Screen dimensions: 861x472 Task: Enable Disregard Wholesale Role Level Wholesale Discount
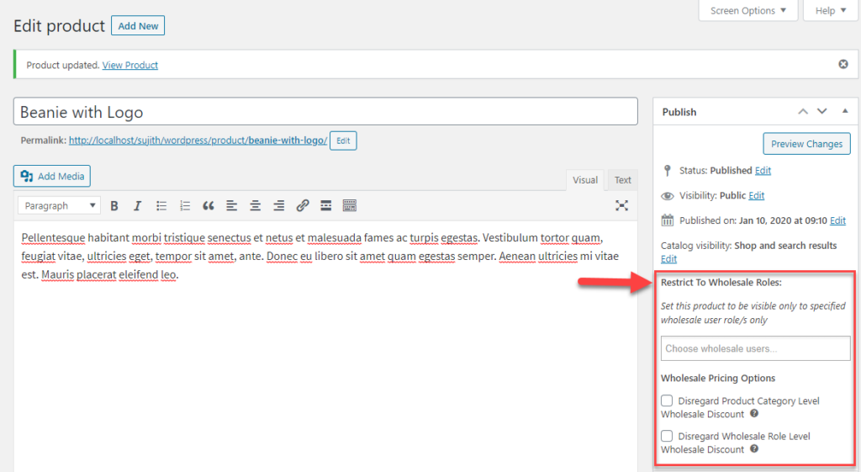click(x=667, y=436)
